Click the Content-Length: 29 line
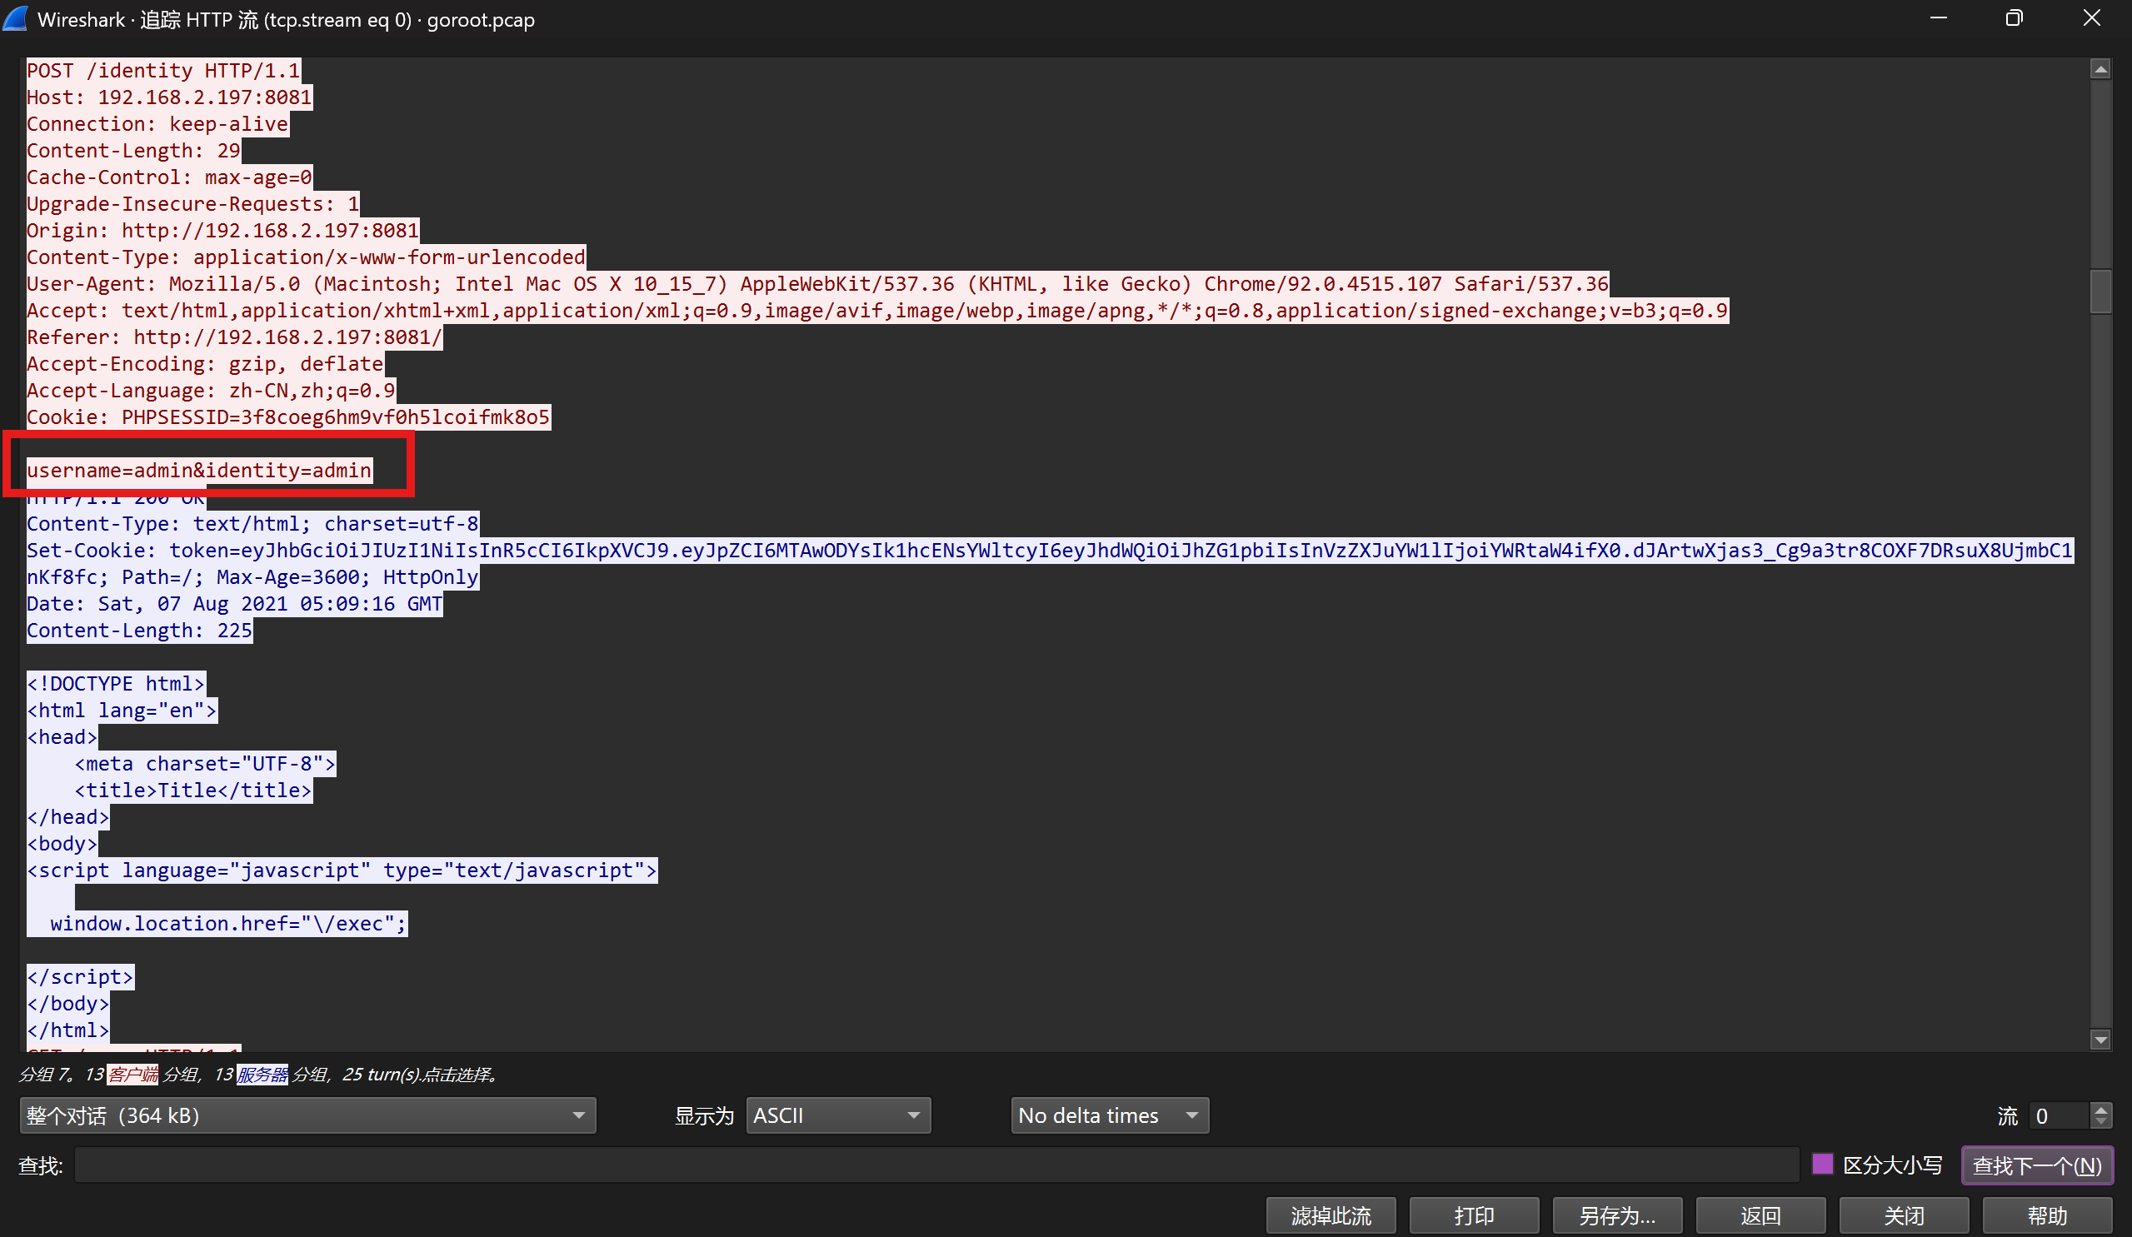The image size is (2132, 1237). pyautogui.click(x=133, y=151)
